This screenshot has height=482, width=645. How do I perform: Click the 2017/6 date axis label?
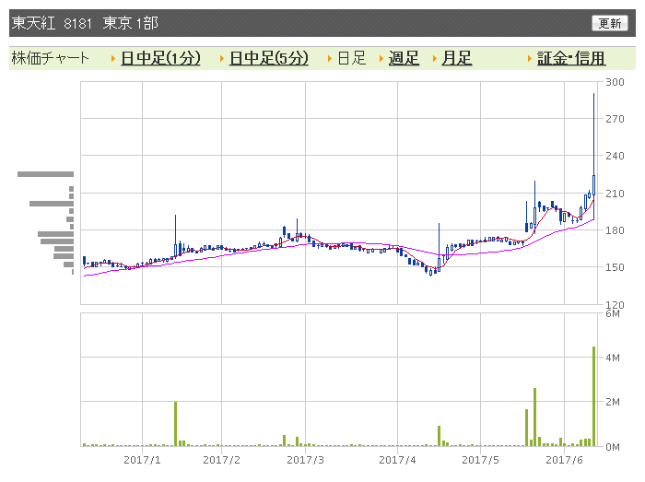point(564,460)
